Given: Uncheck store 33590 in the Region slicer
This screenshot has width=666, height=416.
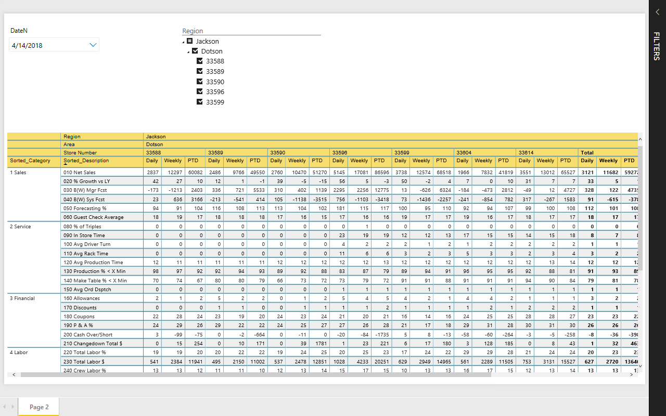Looking at the screenshot, I should point(200,82).
